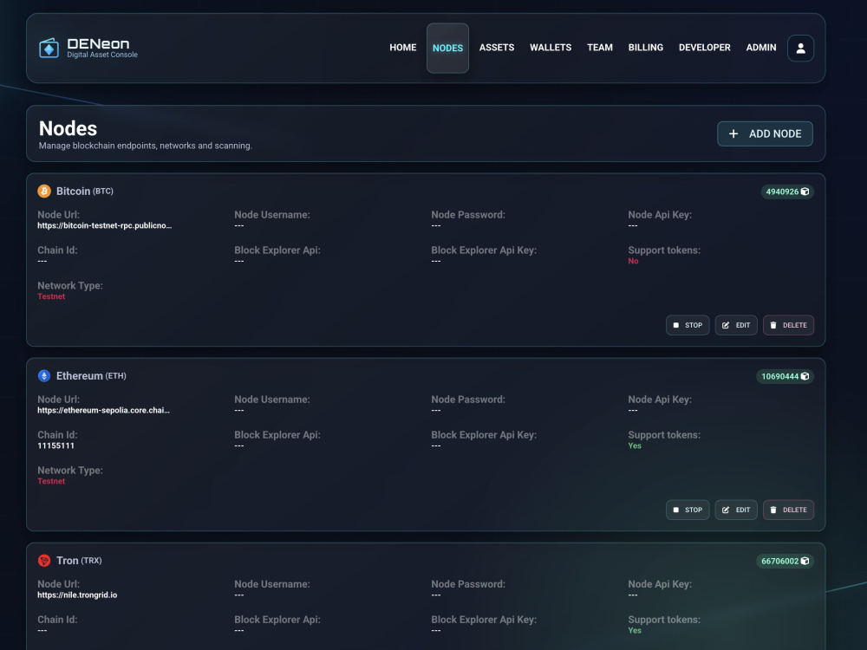Click the Bitcoin coin icon
The image size is (867, 650).
point(44,192)
